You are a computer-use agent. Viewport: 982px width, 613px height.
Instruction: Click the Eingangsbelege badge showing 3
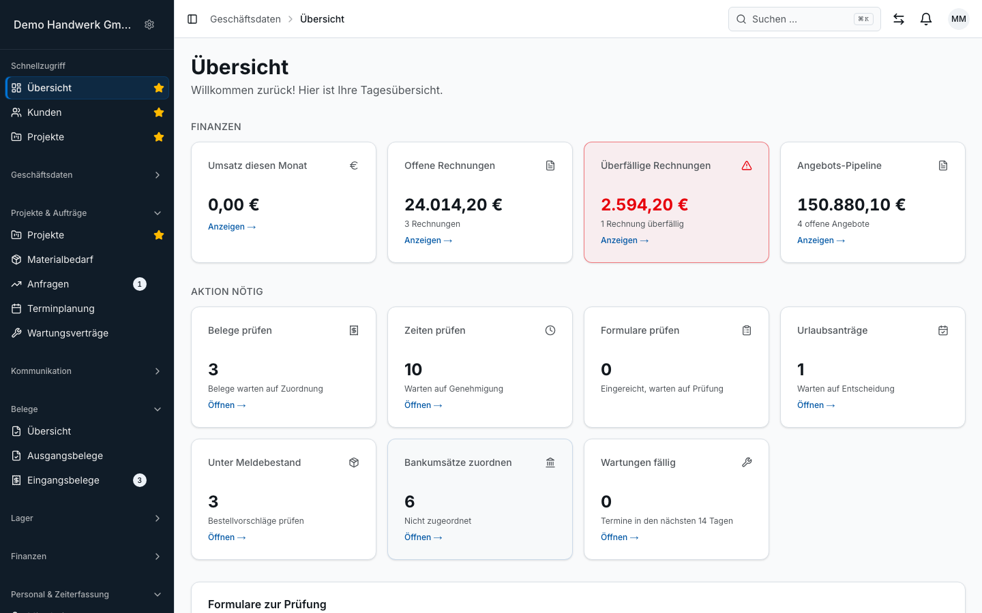point(140,480)
